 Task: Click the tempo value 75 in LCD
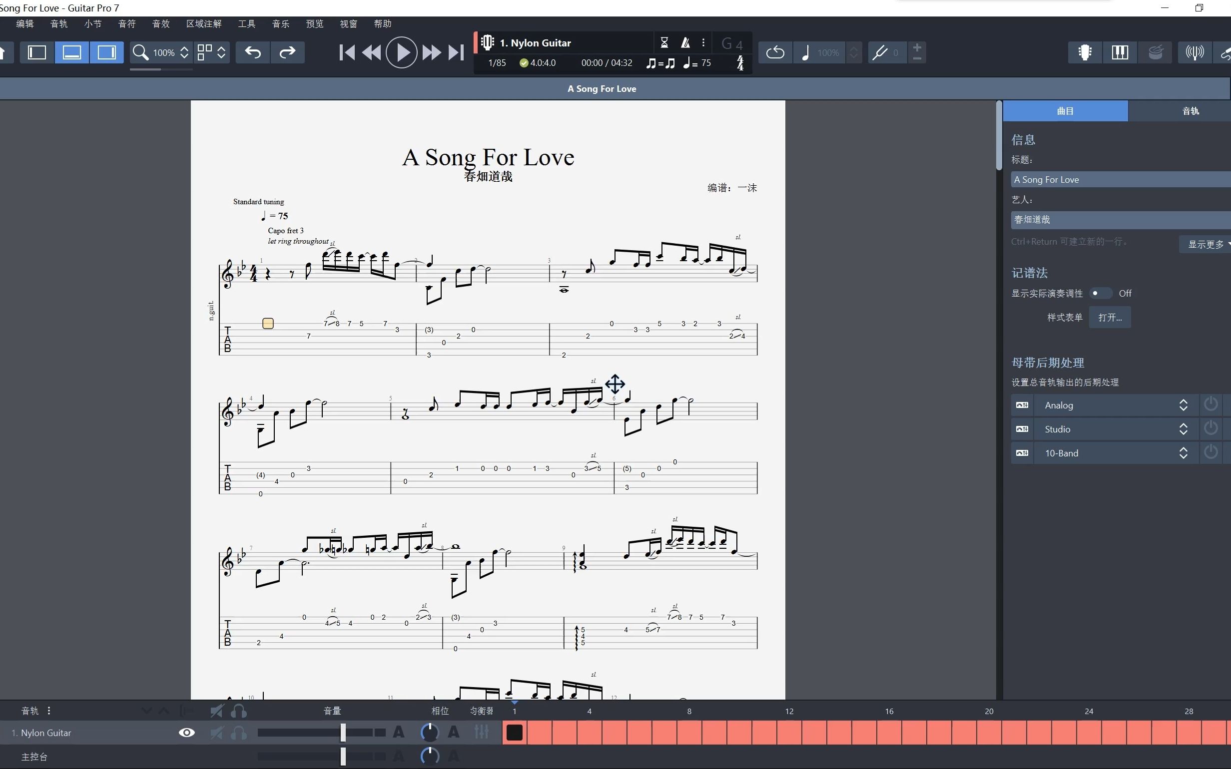coord(705,63)
